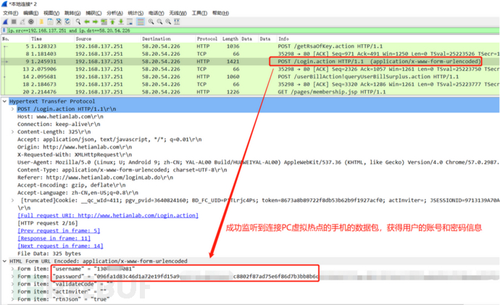Open the 捕获(C) menu
The height and width of the screenshot is (305, 500).
pyautogui.click(x=93, y=13)
